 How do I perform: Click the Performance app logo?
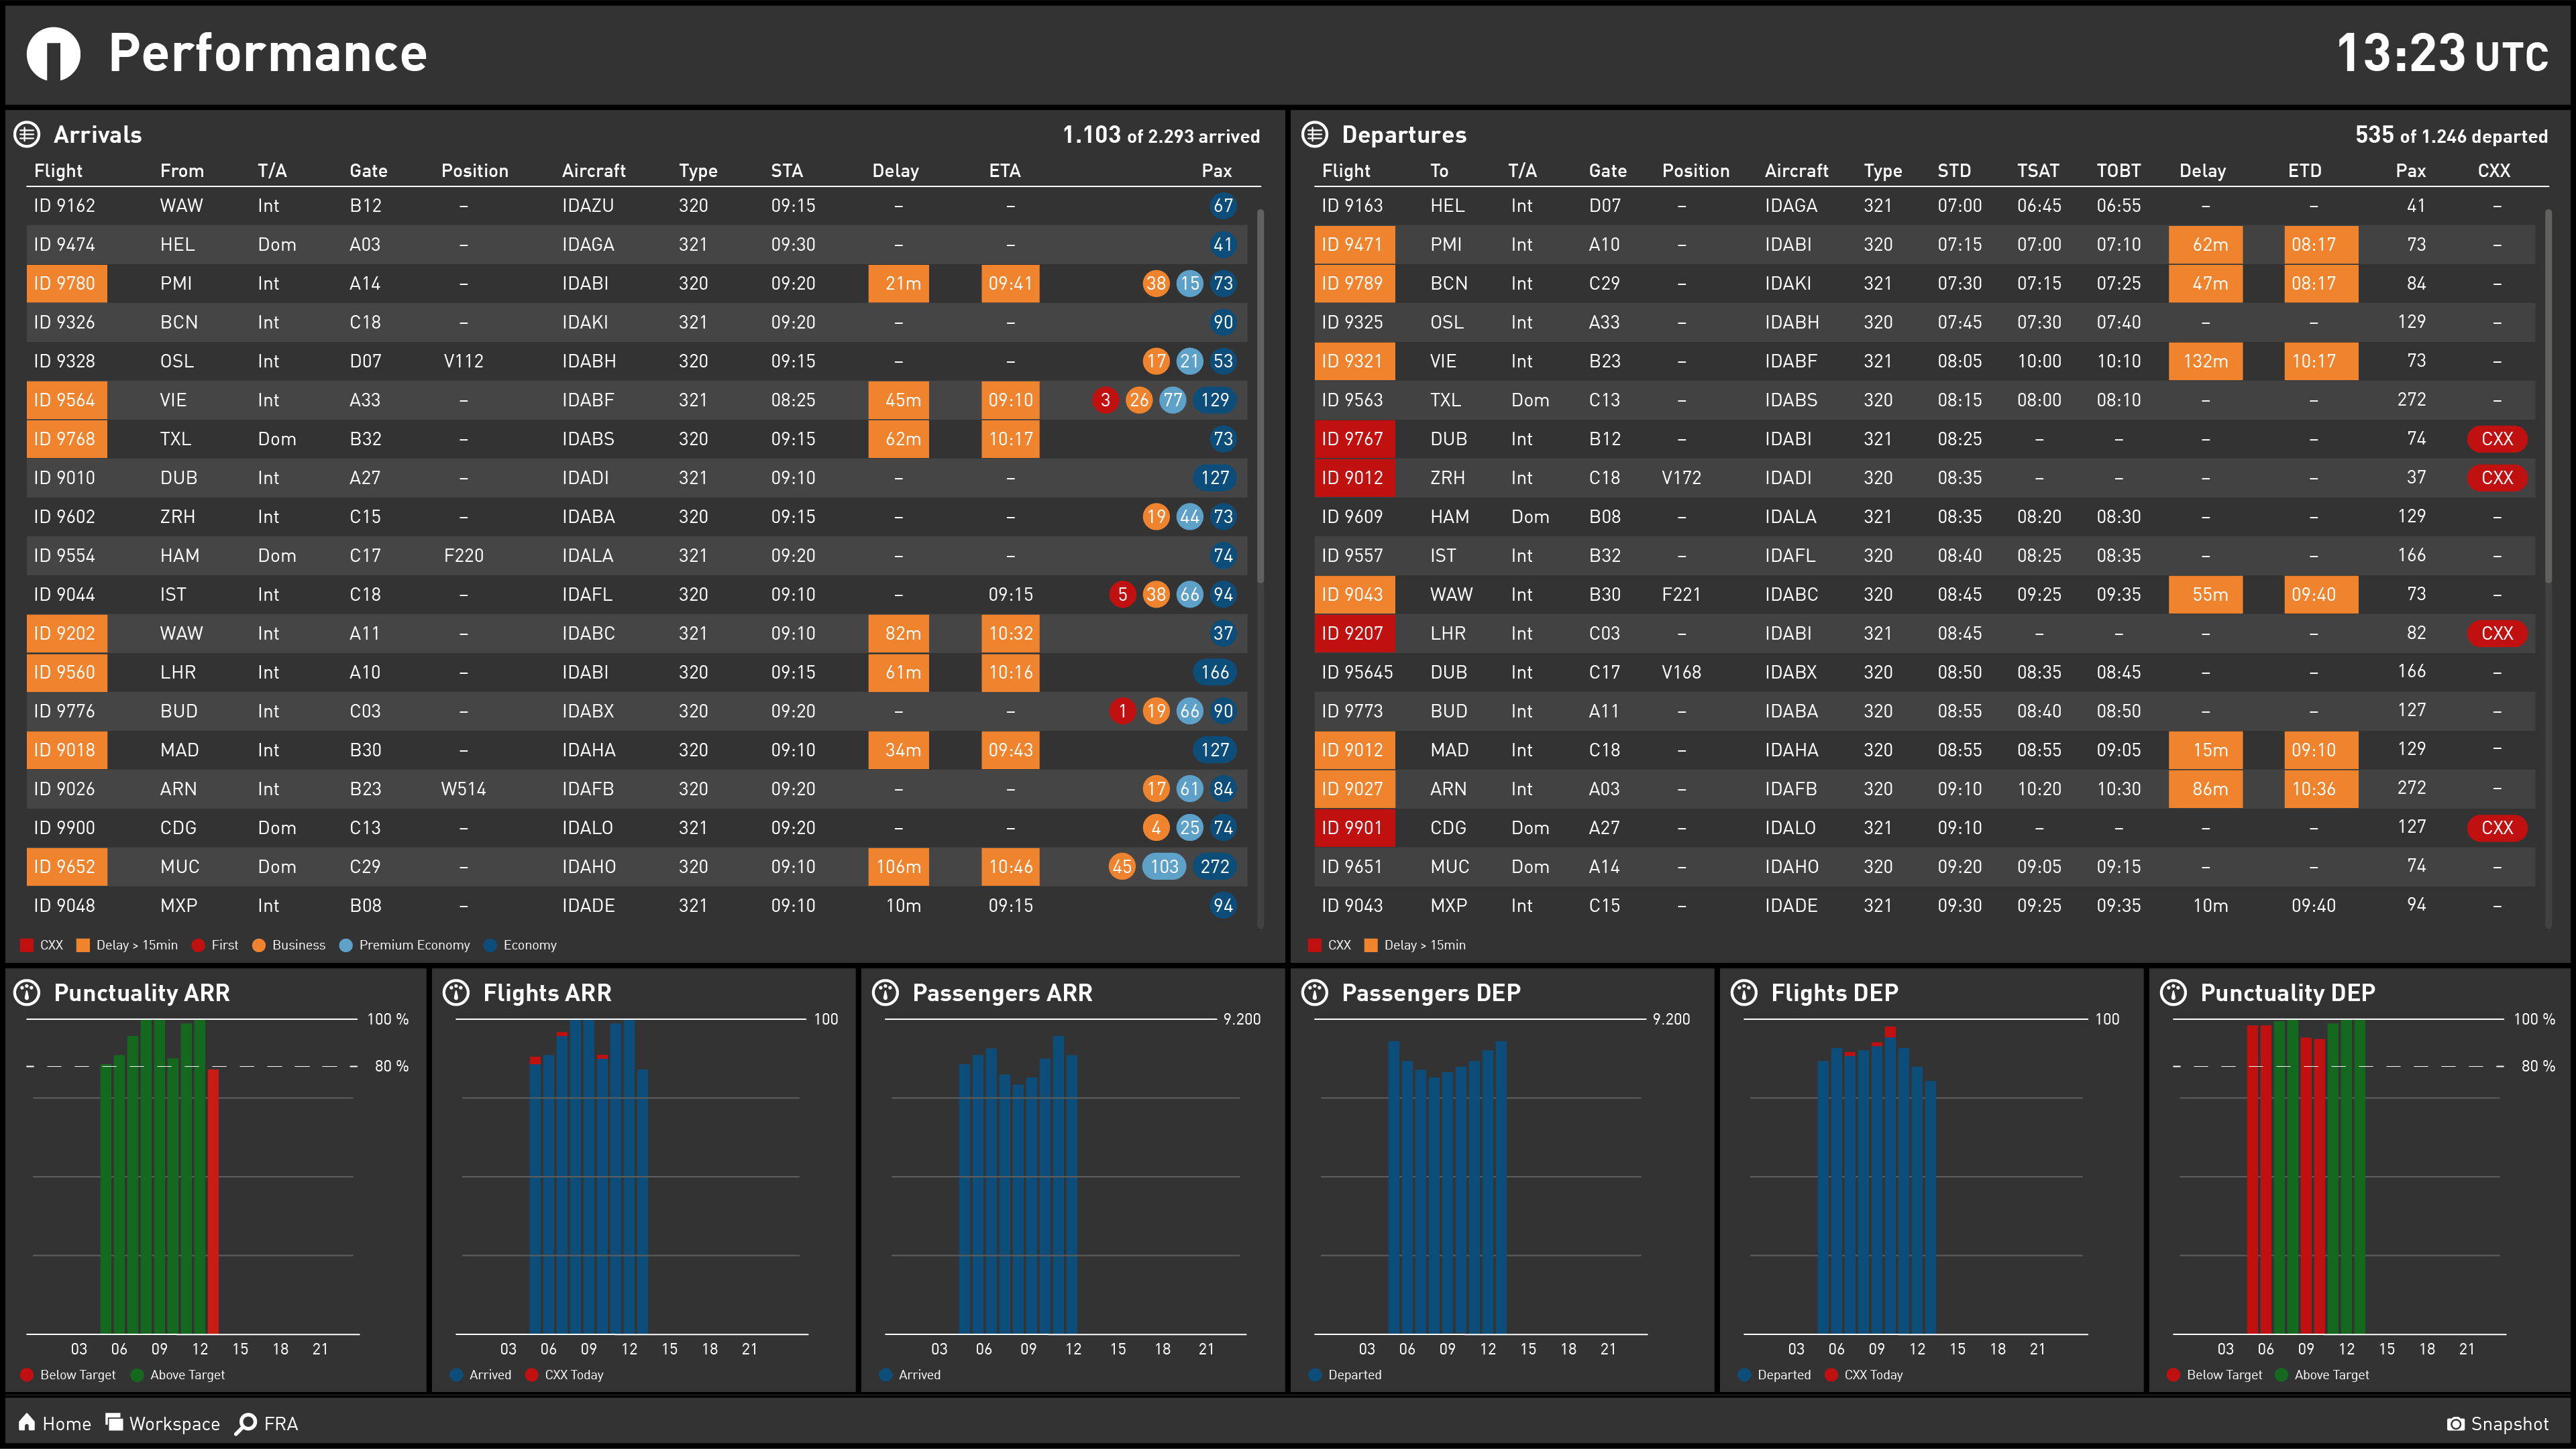tap(53, 54)
